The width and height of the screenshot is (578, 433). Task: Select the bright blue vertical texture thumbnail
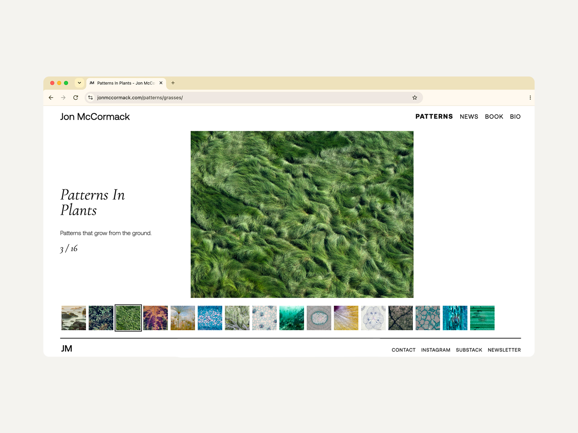455,318
